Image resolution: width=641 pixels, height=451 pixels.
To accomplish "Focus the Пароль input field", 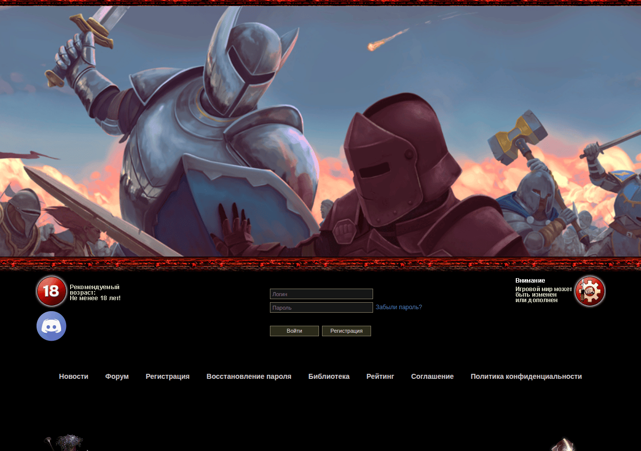I will pos(322,308).
